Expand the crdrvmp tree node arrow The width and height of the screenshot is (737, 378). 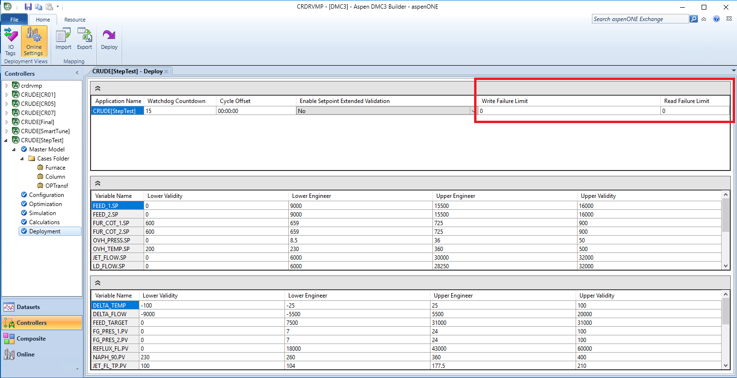tap(7, 86)
